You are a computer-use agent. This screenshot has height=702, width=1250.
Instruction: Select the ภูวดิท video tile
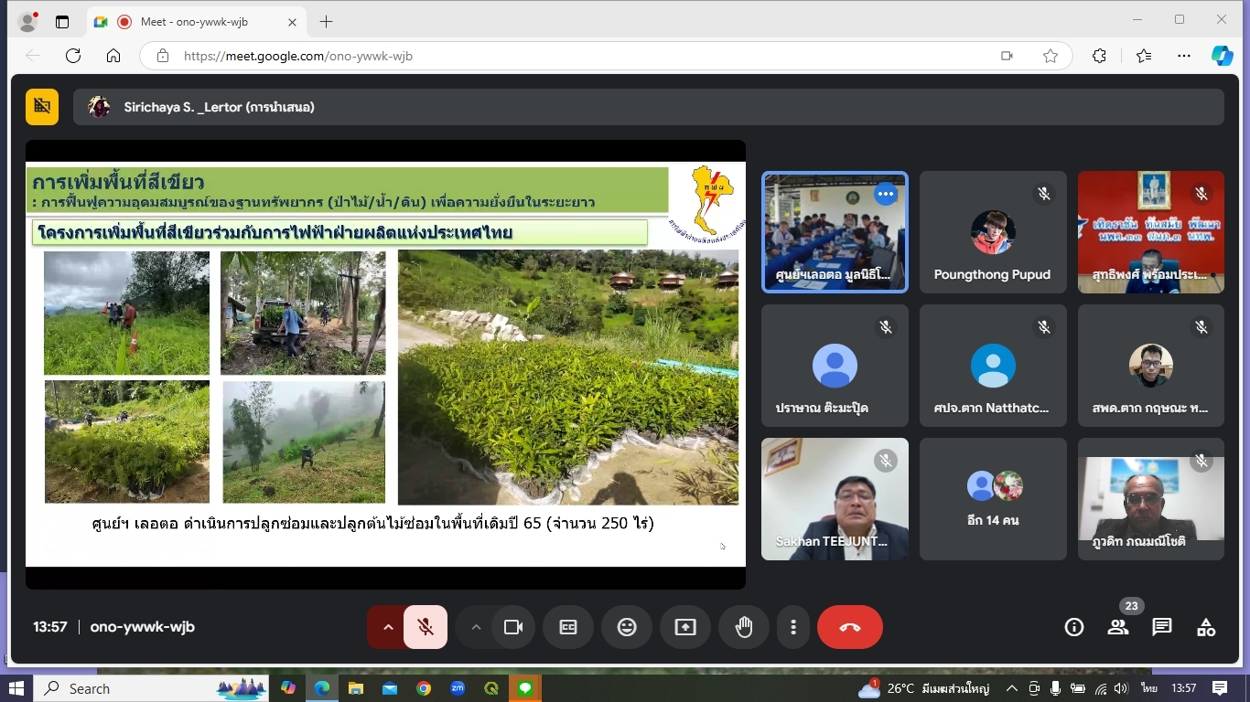coord(1151,499)
